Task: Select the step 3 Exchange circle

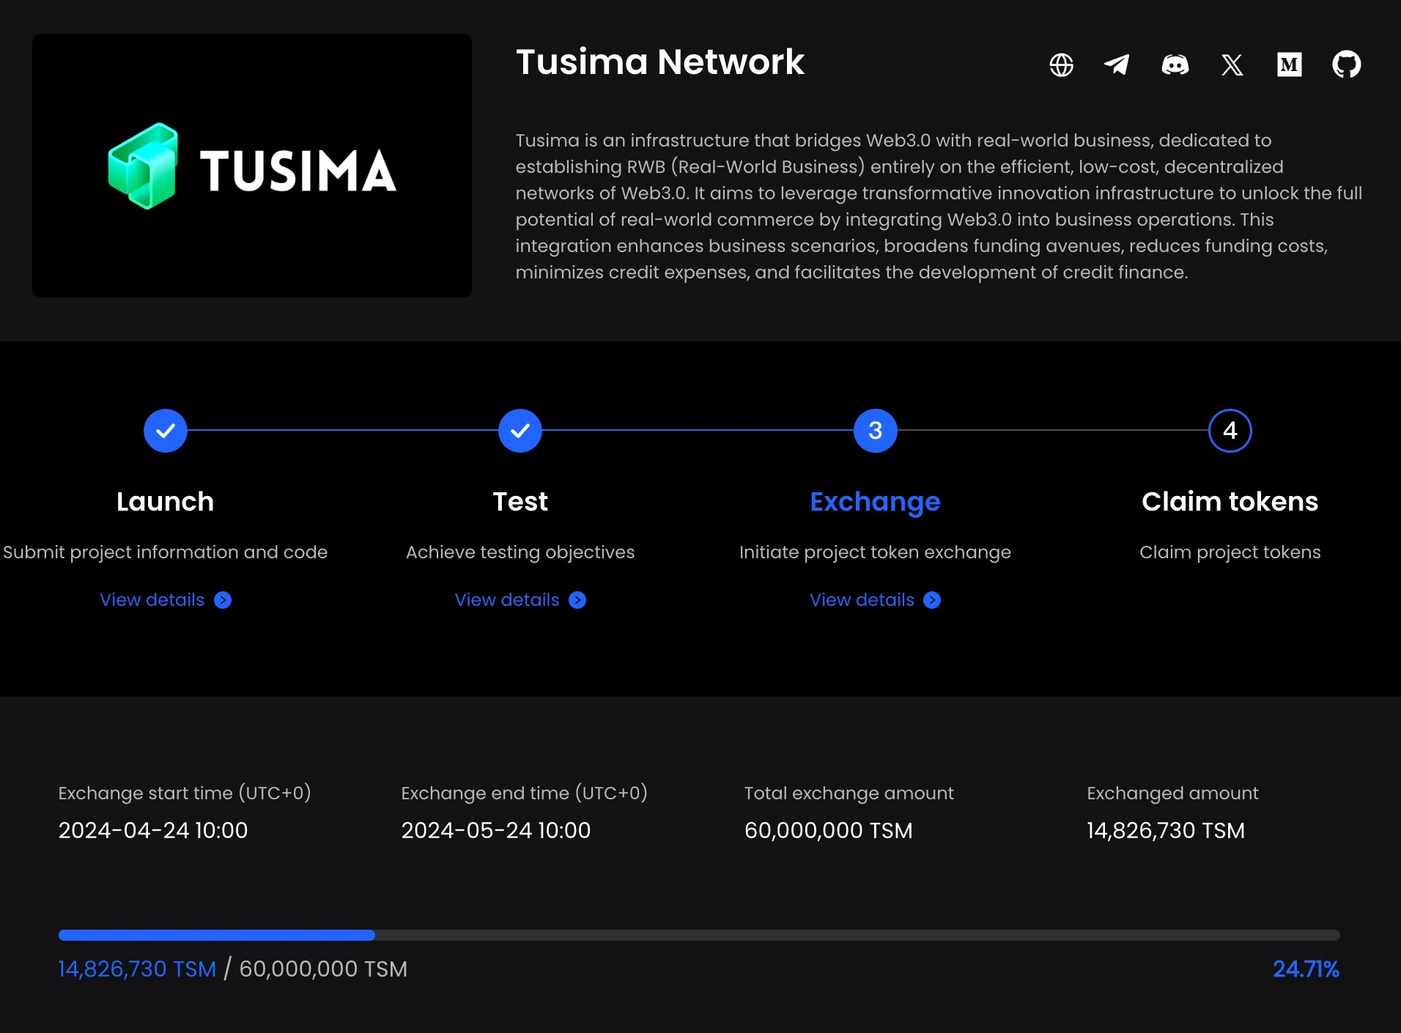Action: (875, 431)
